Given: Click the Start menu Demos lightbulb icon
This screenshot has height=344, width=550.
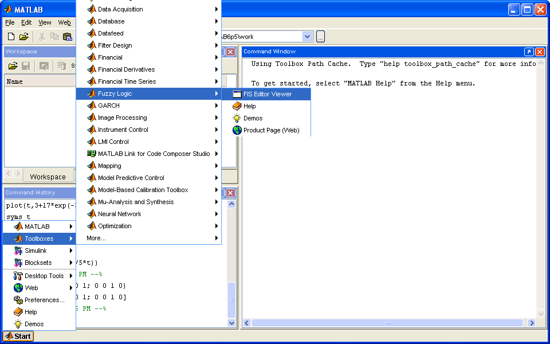Looking at the screenshot, I should [18, 324].
